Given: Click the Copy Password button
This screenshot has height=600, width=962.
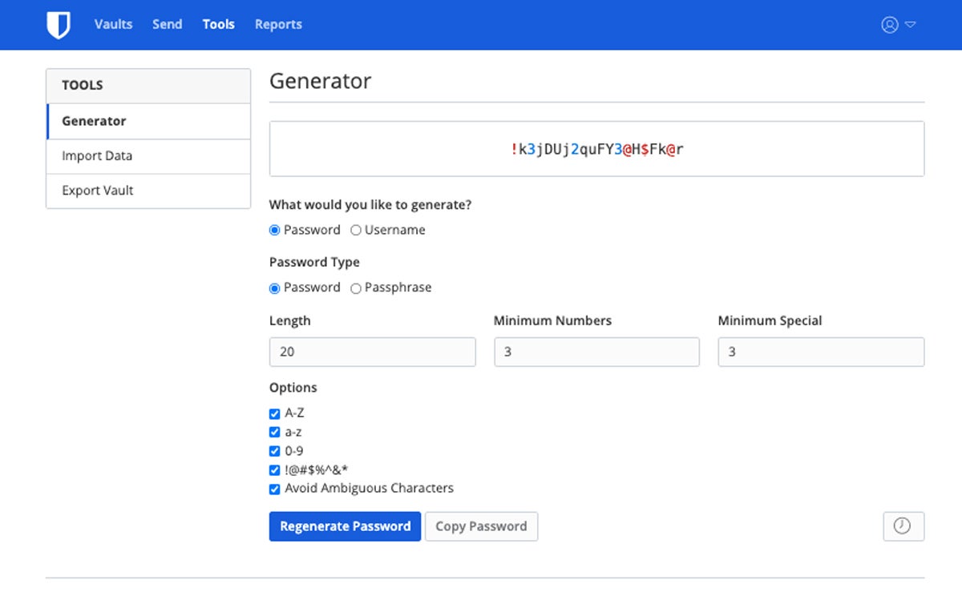Looking at the screenshot, I should (x=481, y=526).
